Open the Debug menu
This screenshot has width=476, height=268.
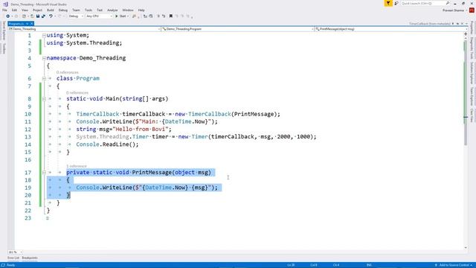click(x=63, y=10)
